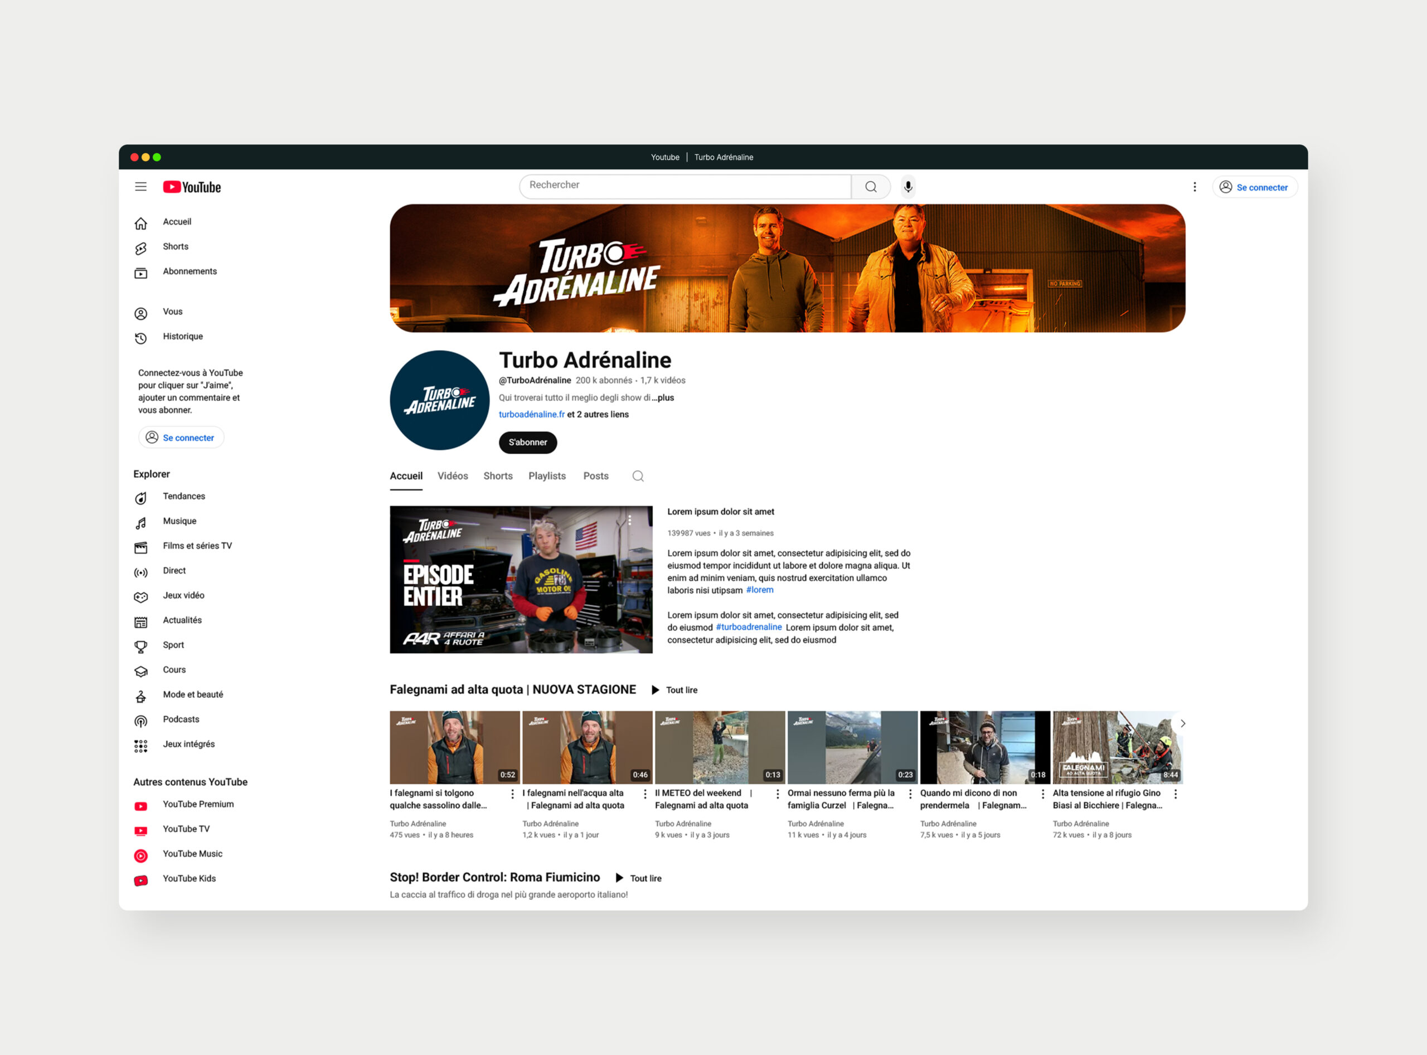Image resolution: width=1427 pixels, height=1055 pixels.
Task: Open the 0:23 video thumbnail
Action: pyautogui.click(x=853, y=748)
